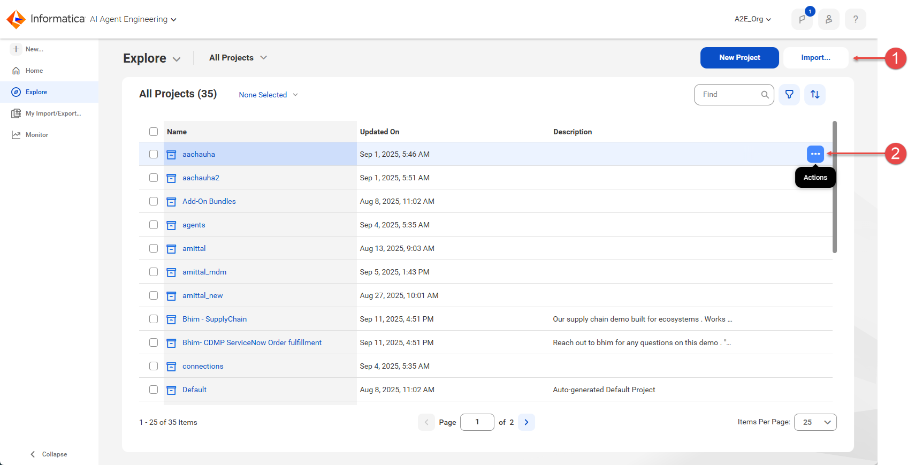The image size is (923, 465).
Task: Click the Description column header
Action: (x=573, y=132)
